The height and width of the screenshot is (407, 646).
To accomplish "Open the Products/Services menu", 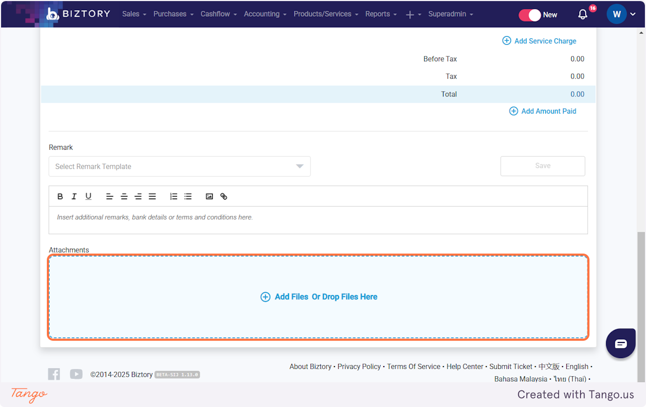I will 326,14.
